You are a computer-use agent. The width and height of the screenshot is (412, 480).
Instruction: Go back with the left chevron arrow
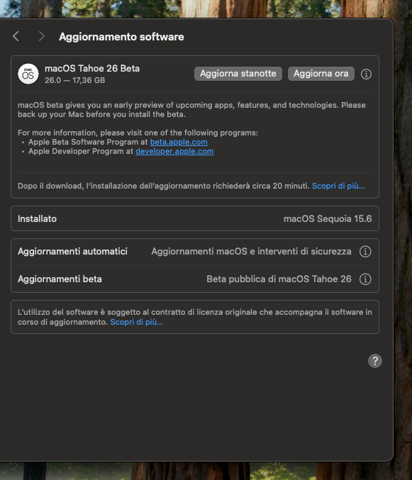click(16, 36)
